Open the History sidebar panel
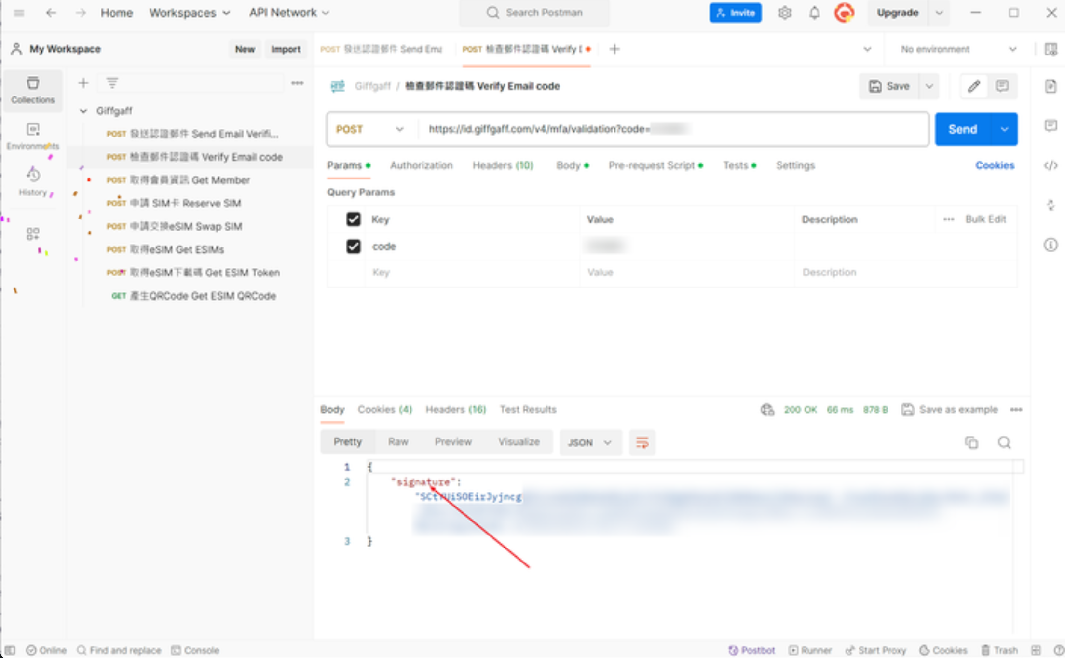 [x=33, y=182]
